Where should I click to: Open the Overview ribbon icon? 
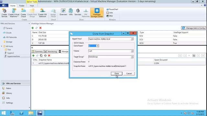click(63, 12)
